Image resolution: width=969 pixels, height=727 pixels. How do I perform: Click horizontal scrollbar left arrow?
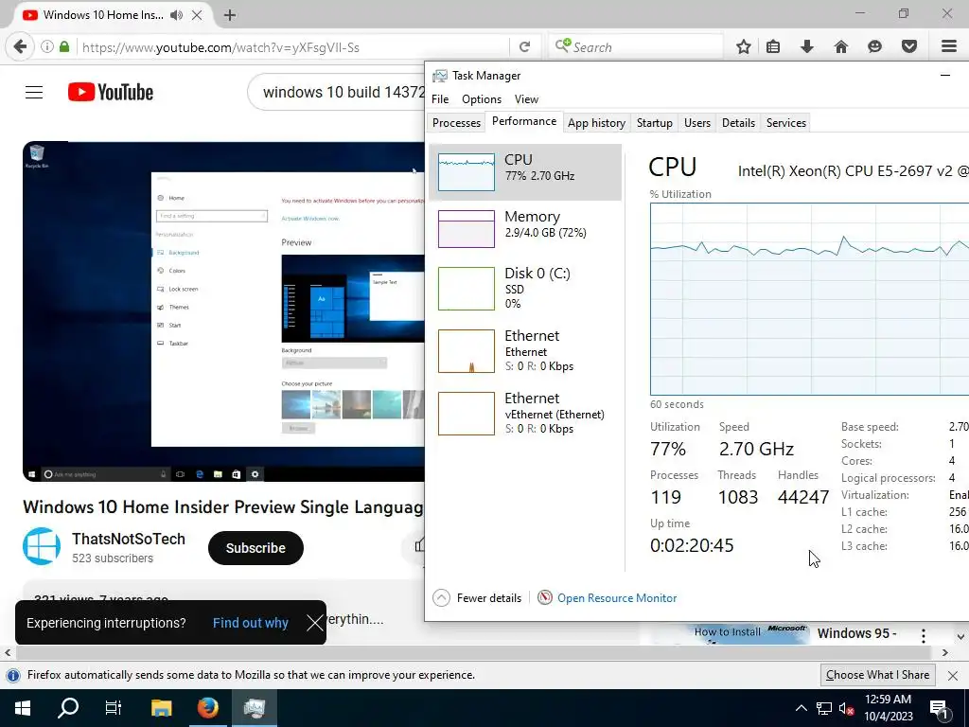[x=8, y=652]
